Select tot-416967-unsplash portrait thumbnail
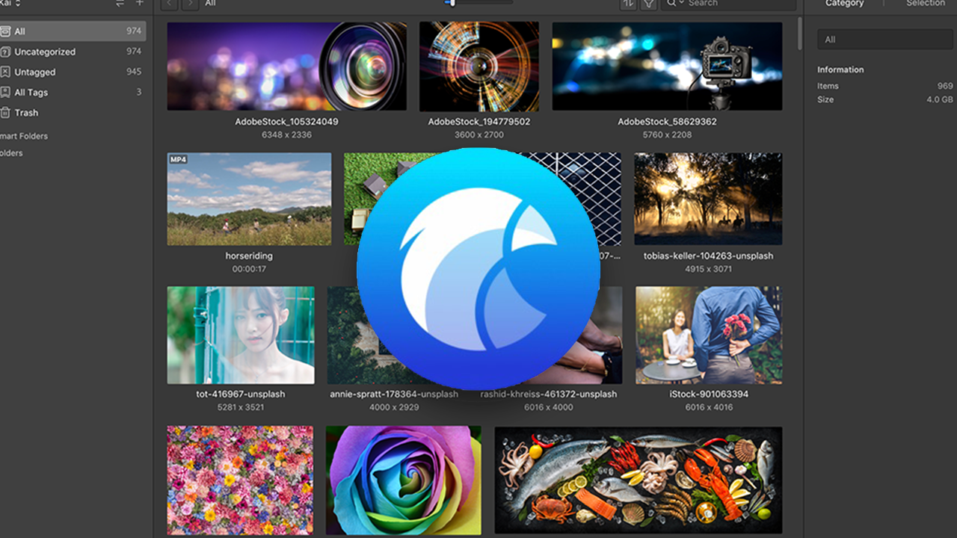The width and height of the screenshot is (957, 538). pyautogui.click(x=241, y=335)
